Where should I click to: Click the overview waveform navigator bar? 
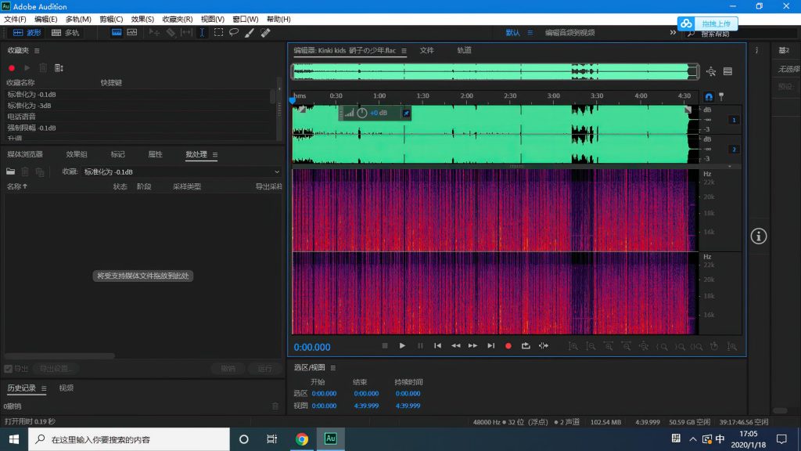pos(495,71)
